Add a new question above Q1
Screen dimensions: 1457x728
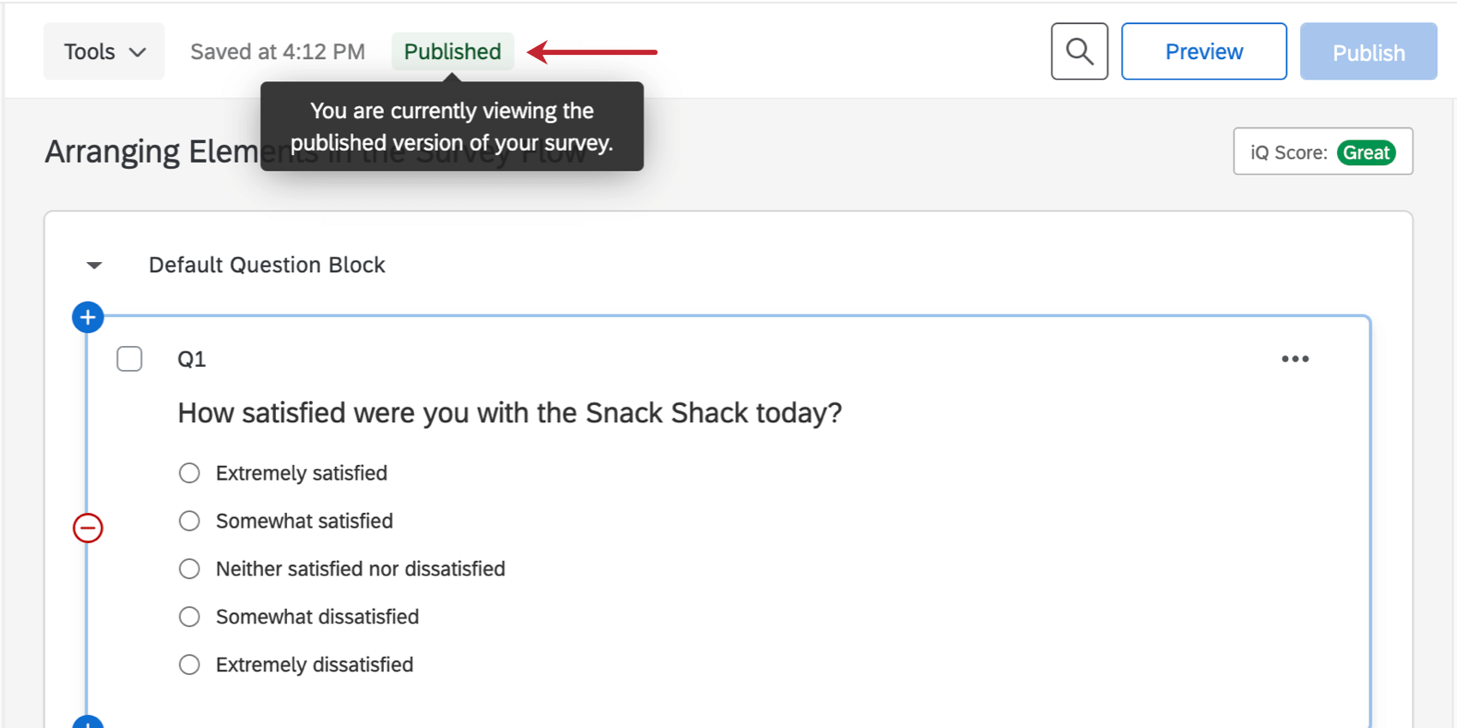tap(87, 316)
